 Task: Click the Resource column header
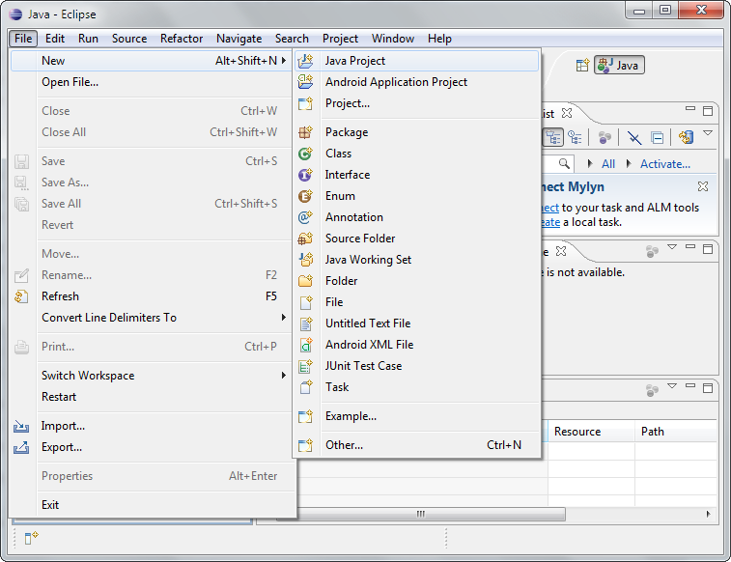pos(591,432)
